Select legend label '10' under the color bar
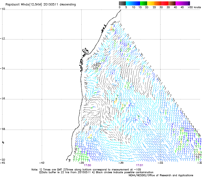This screenshot has height=177, width=202. tap(133, 7)
